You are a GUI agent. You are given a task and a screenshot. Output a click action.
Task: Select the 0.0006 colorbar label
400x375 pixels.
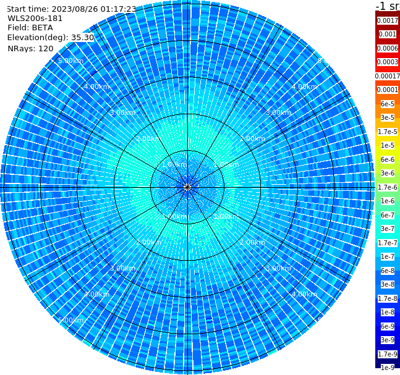[x=388, y=48]
